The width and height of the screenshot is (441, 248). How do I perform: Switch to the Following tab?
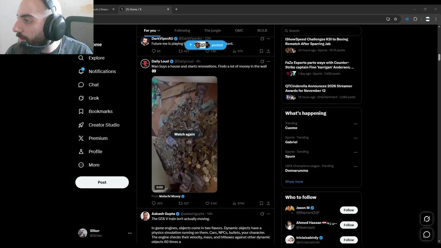182,31
